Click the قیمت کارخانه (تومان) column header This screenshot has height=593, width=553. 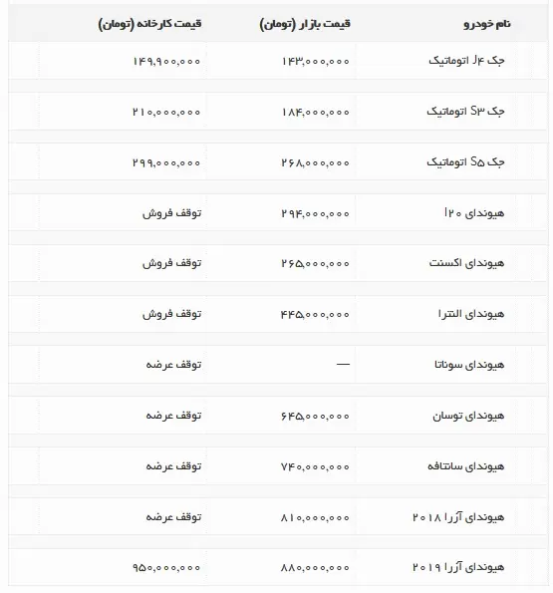coord(150,24)
